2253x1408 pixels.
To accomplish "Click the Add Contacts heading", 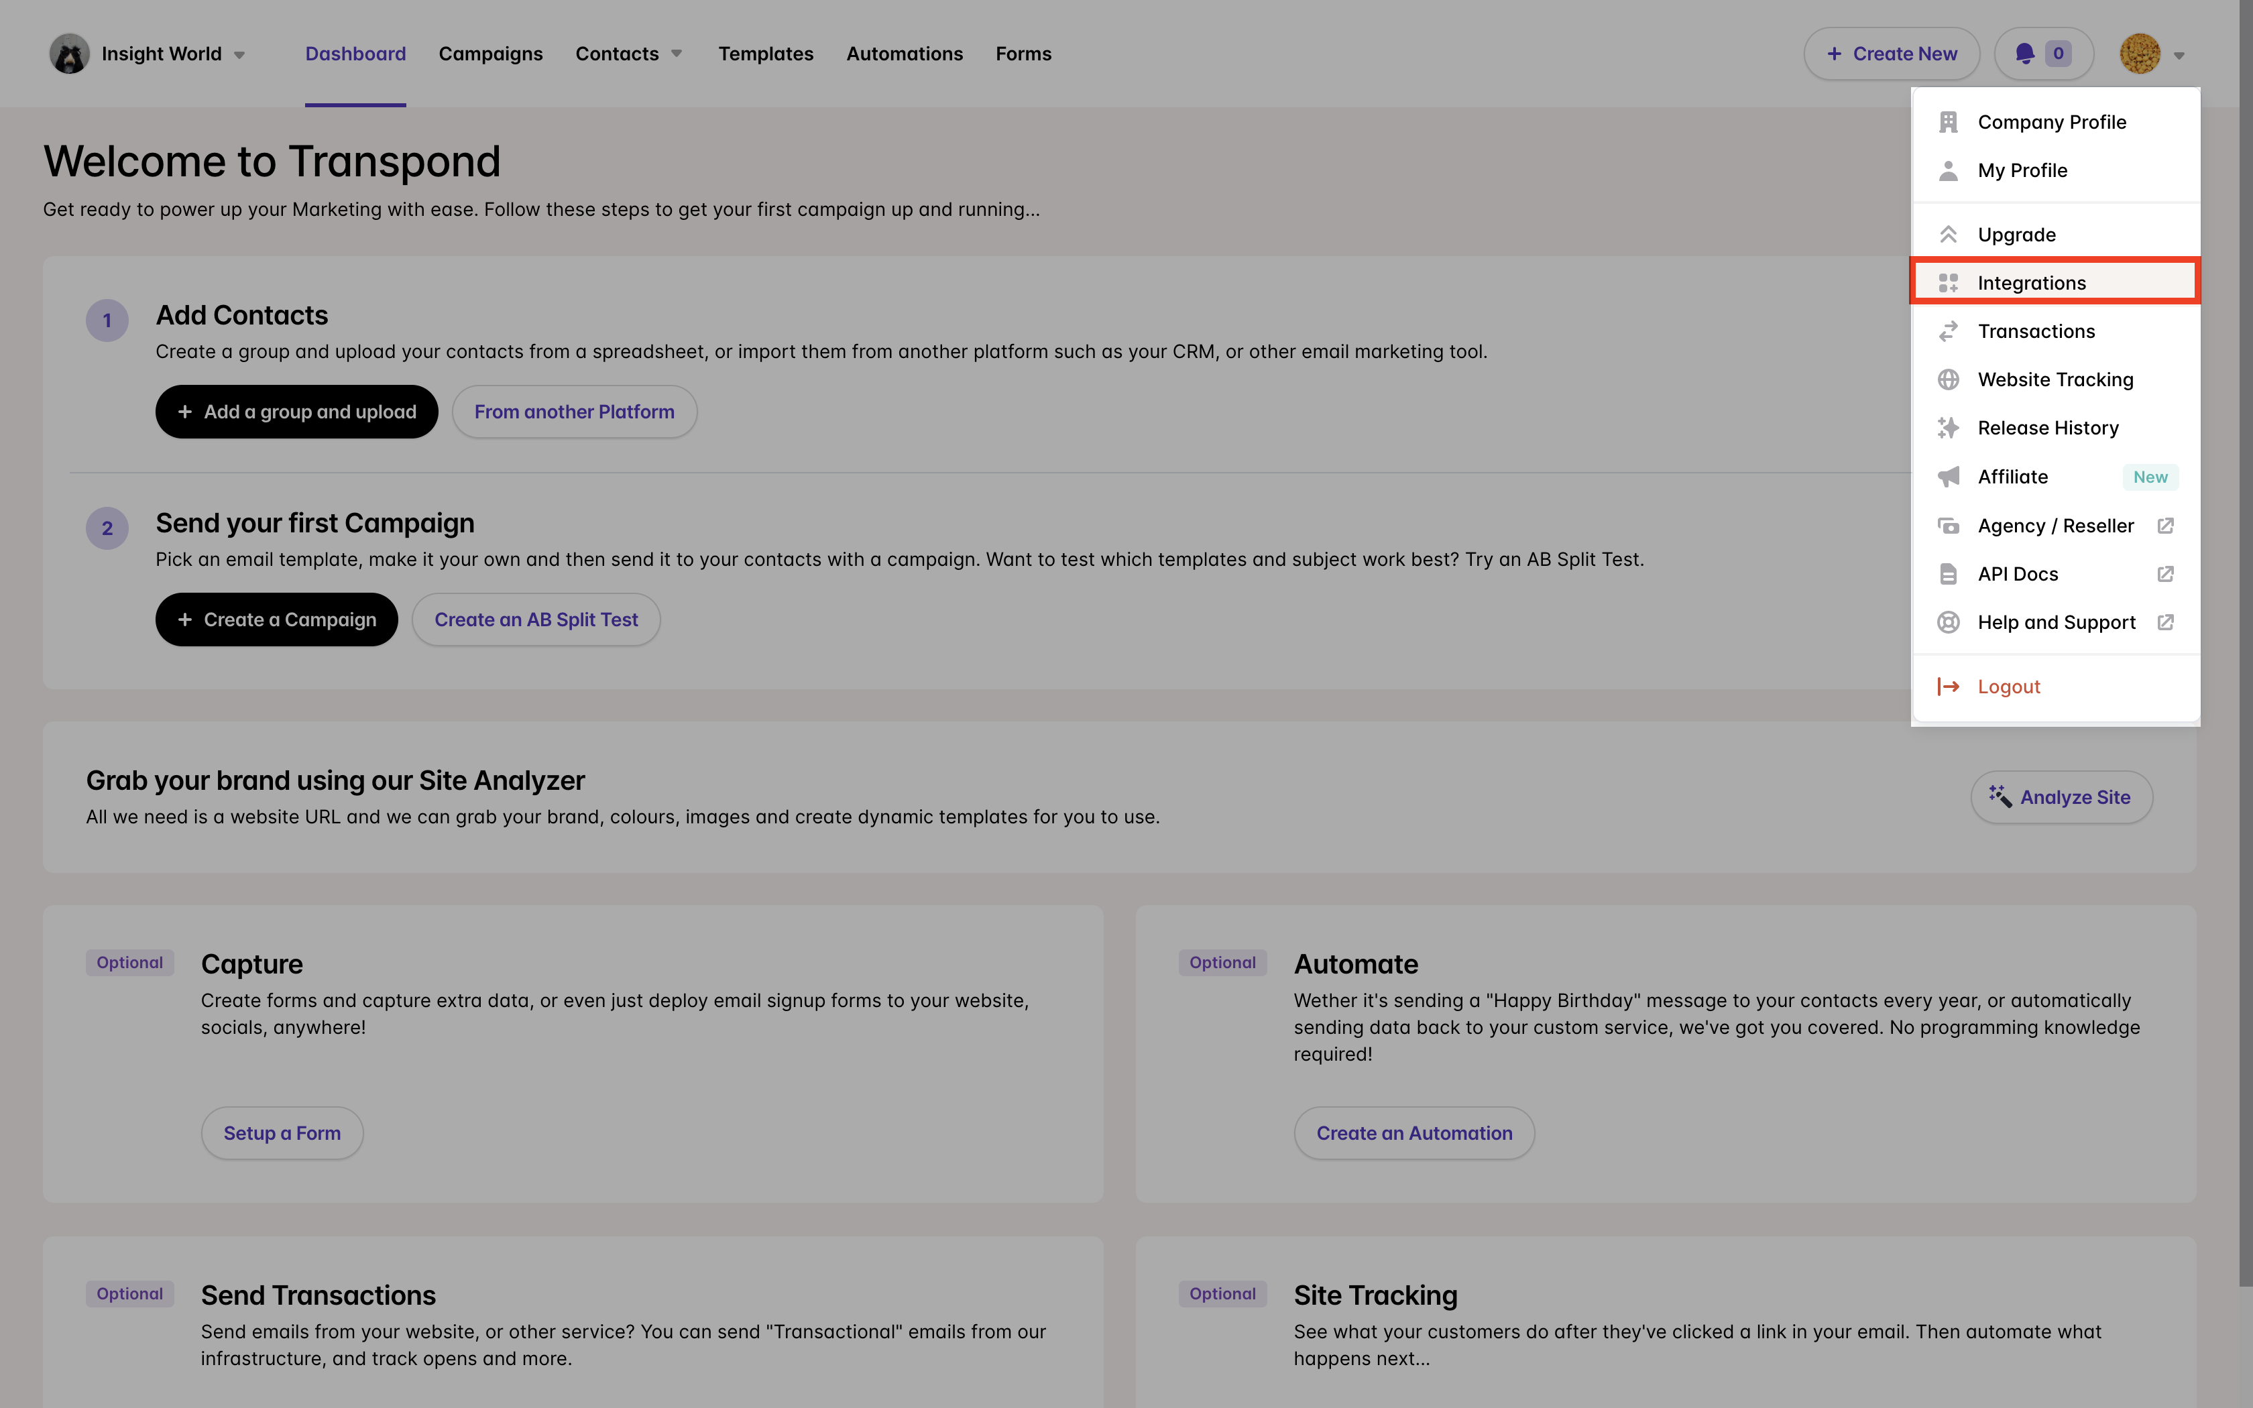I will [241, 316].
